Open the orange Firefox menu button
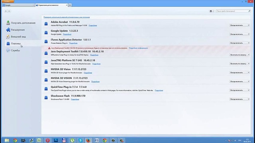The height and width of the screenshot is (143, 255). coord(8,1)
